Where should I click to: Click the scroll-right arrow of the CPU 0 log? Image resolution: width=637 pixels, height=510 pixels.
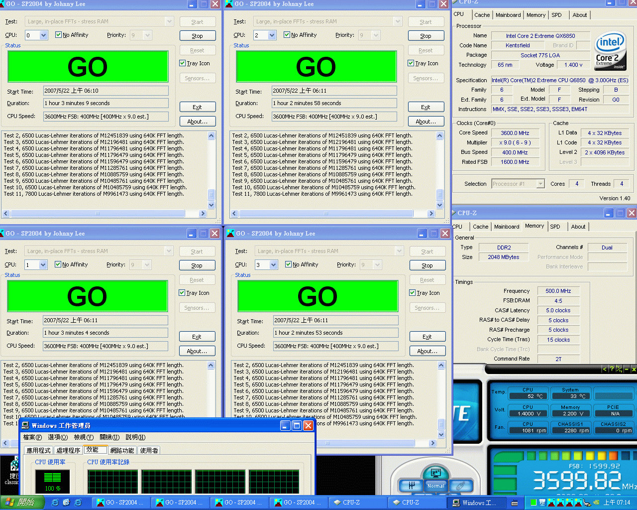click(x=203, y=214)
